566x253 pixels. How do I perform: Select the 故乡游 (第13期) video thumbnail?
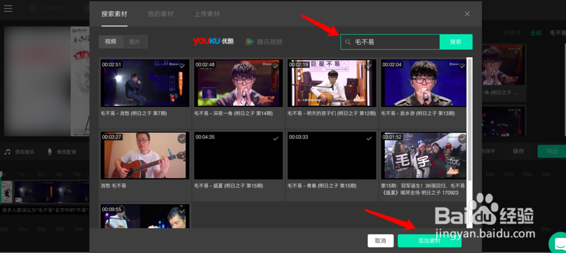click(423, 83)
